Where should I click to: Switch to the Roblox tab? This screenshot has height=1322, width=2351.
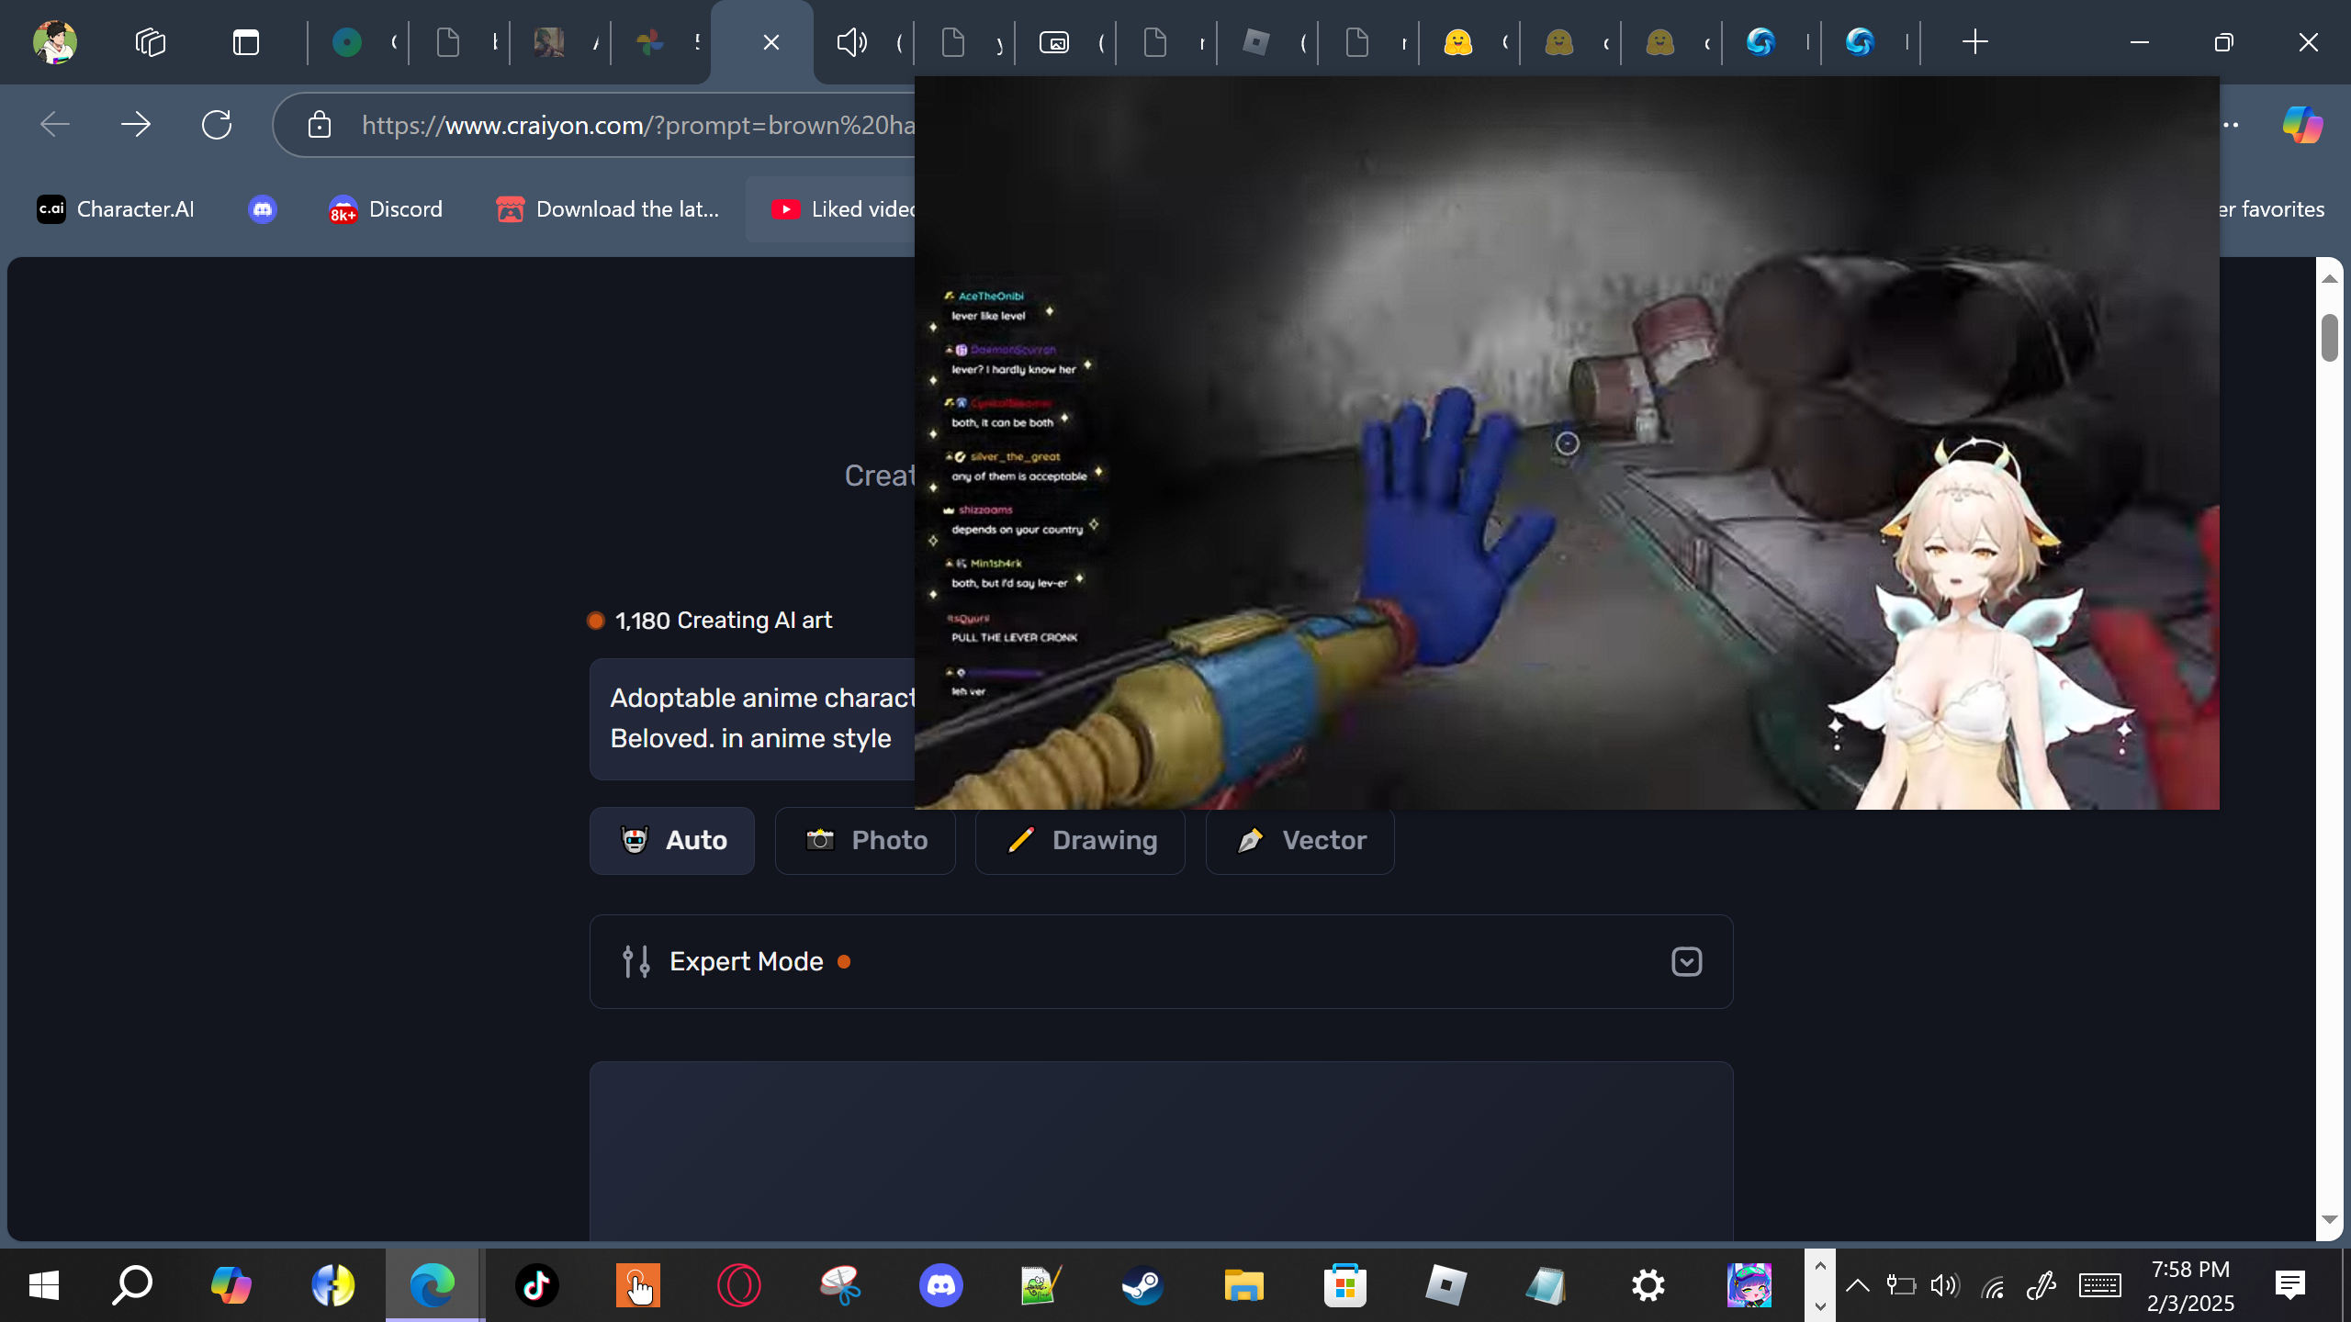pyautogui.click(x=1255, y=42)
